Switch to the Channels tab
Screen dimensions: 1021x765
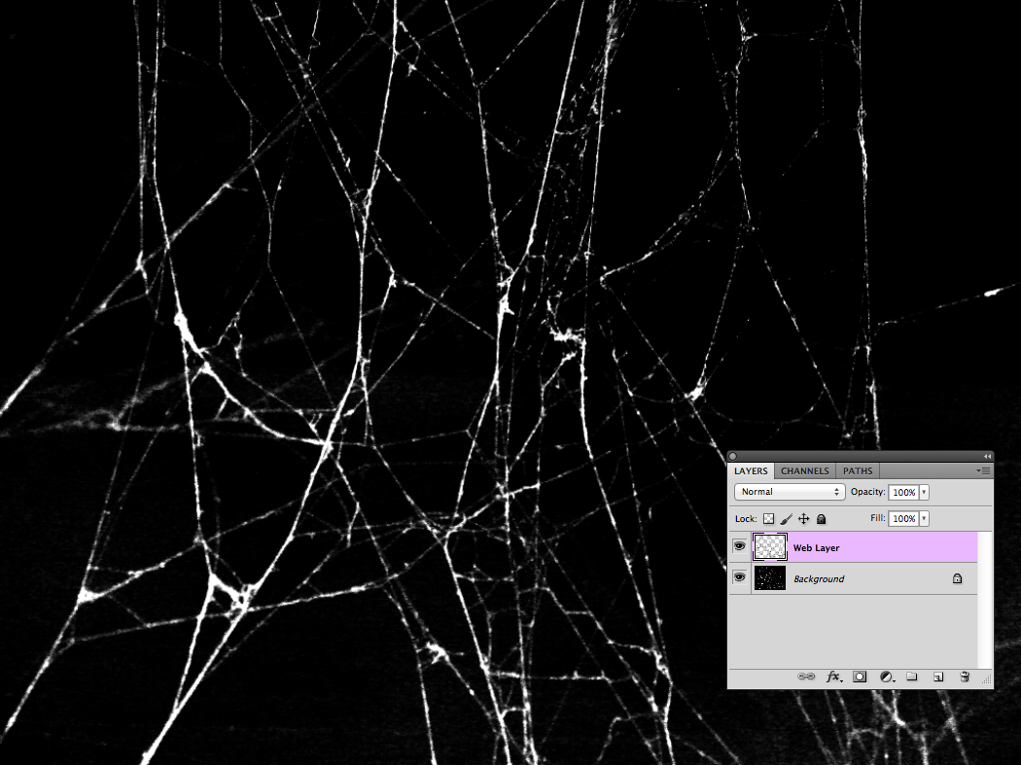coord(805,470)
